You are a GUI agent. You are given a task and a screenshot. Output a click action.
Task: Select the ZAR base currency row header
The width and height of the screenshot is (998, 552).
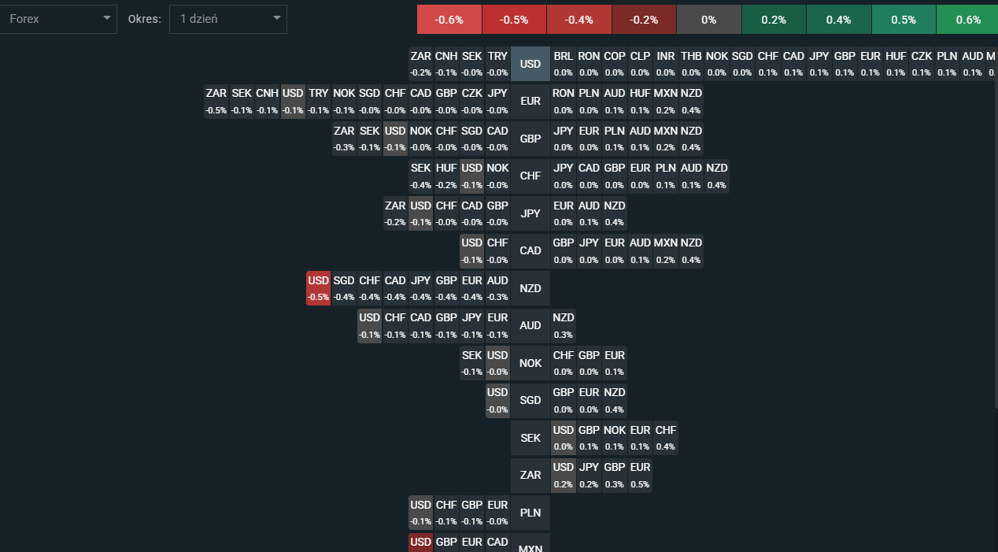[530, 475]
